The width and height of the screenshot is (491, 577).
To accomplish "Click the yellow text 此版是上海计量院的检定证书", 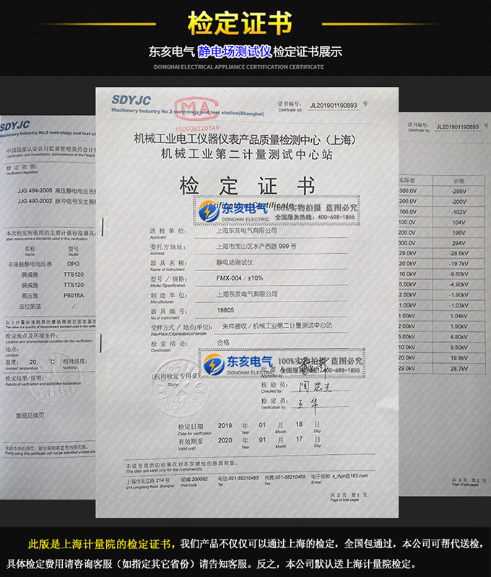I will click(99, 544).
